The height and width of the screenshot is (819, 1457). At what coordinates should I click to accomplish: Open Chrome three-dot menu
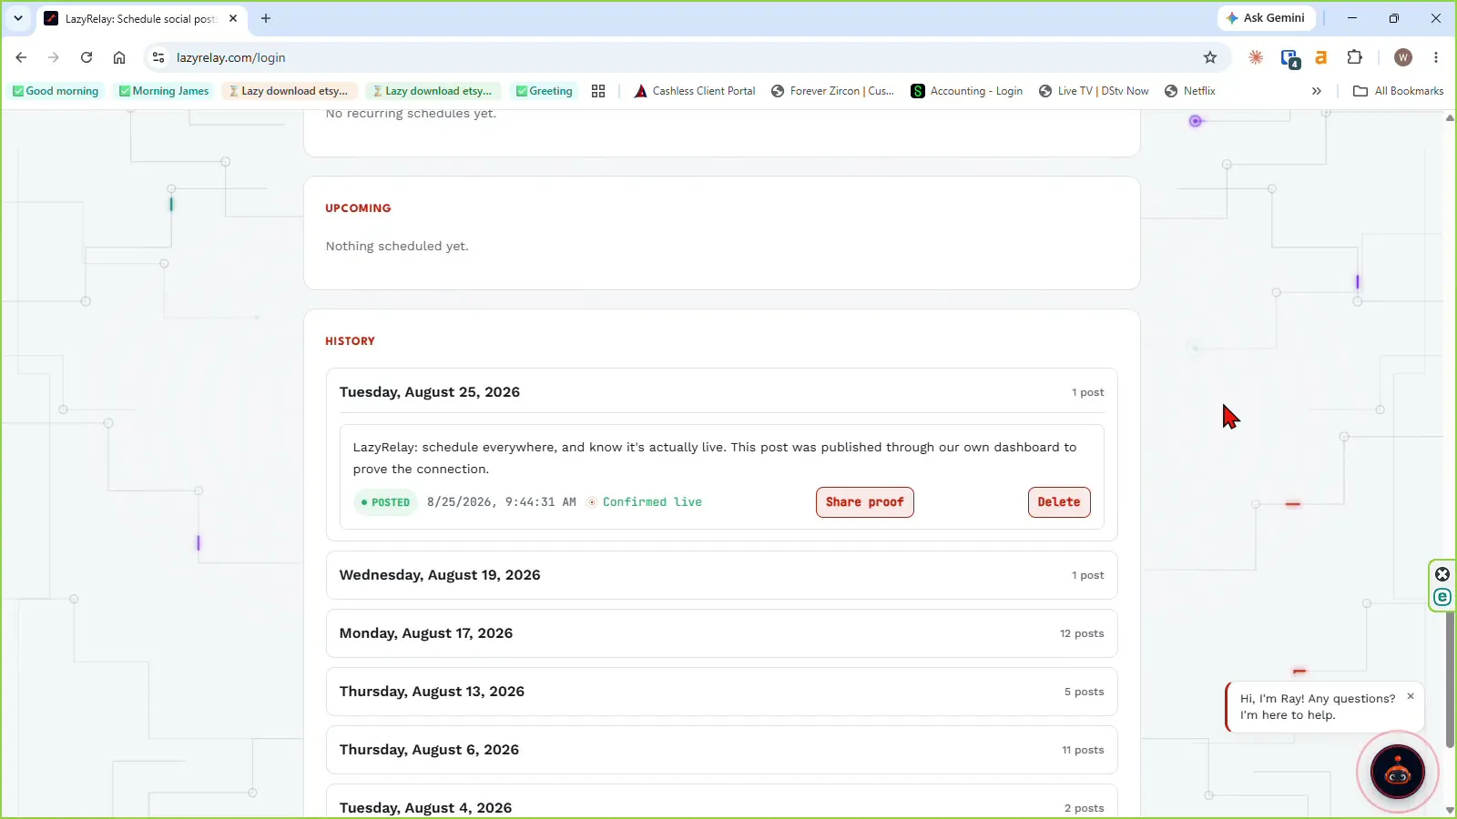coord(1436,57)
